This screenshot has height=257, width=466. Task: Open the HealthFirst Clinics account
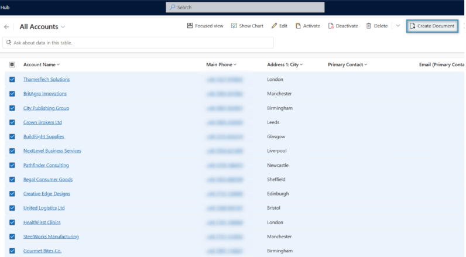pos(42,222)
